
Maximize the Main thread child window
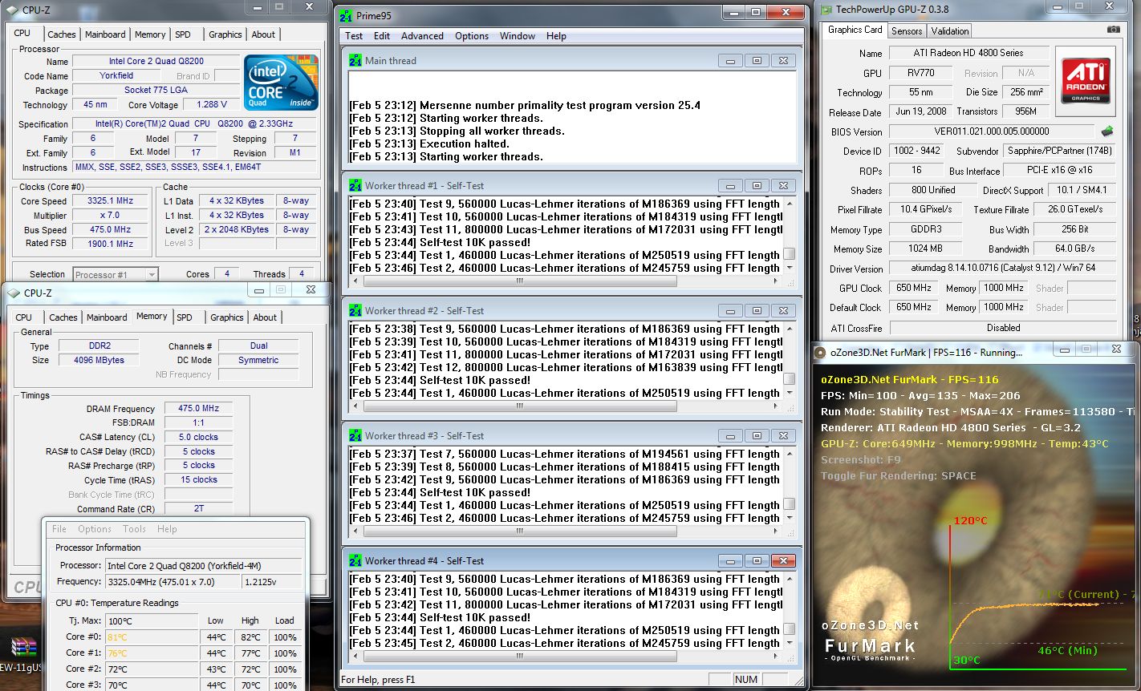coord(756,60)
